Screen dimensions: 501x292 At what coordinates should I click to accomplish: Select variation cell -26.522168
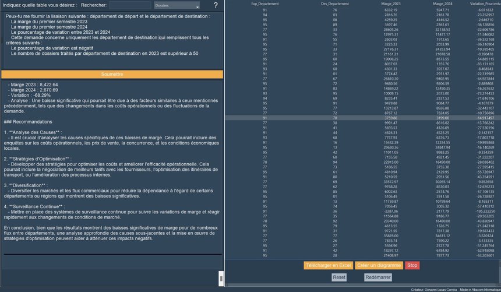(485, 39)
